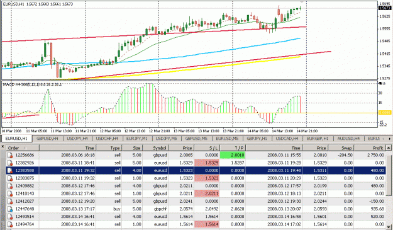
Task: Sort by the Type column header
Action: 109,148
